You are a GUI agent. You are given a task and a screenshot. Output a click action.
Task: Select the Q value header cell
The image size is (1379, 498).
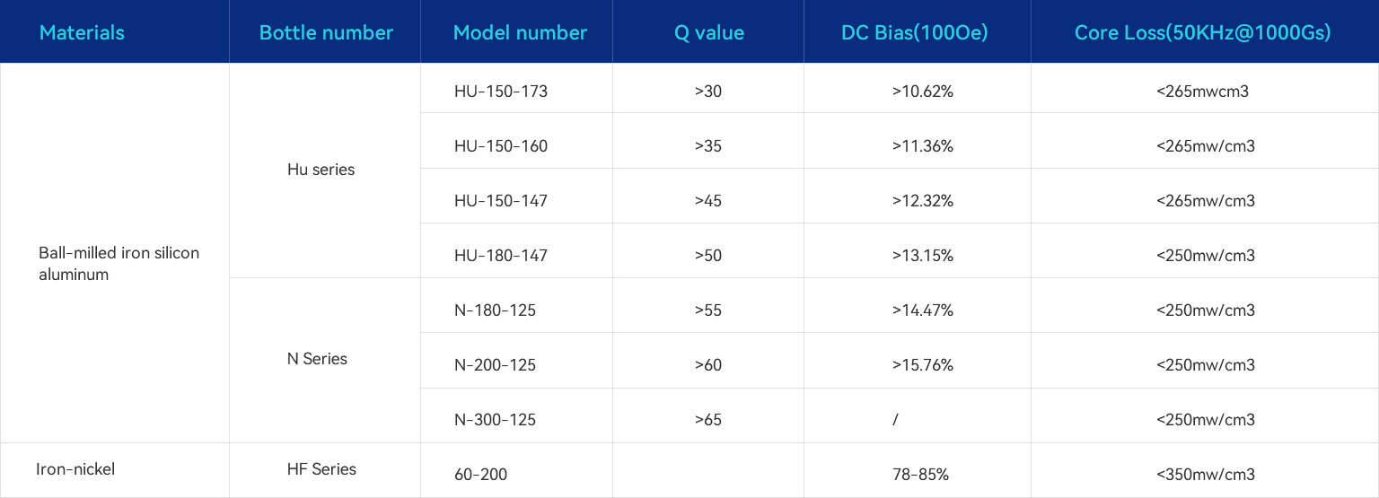pyautogui.click(x=708, y=33)
